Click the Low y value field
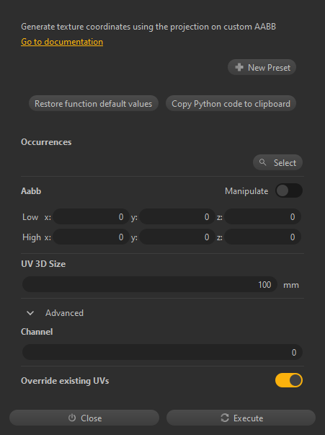The height and width of the screenshot is (435, 325). (177, 216)
